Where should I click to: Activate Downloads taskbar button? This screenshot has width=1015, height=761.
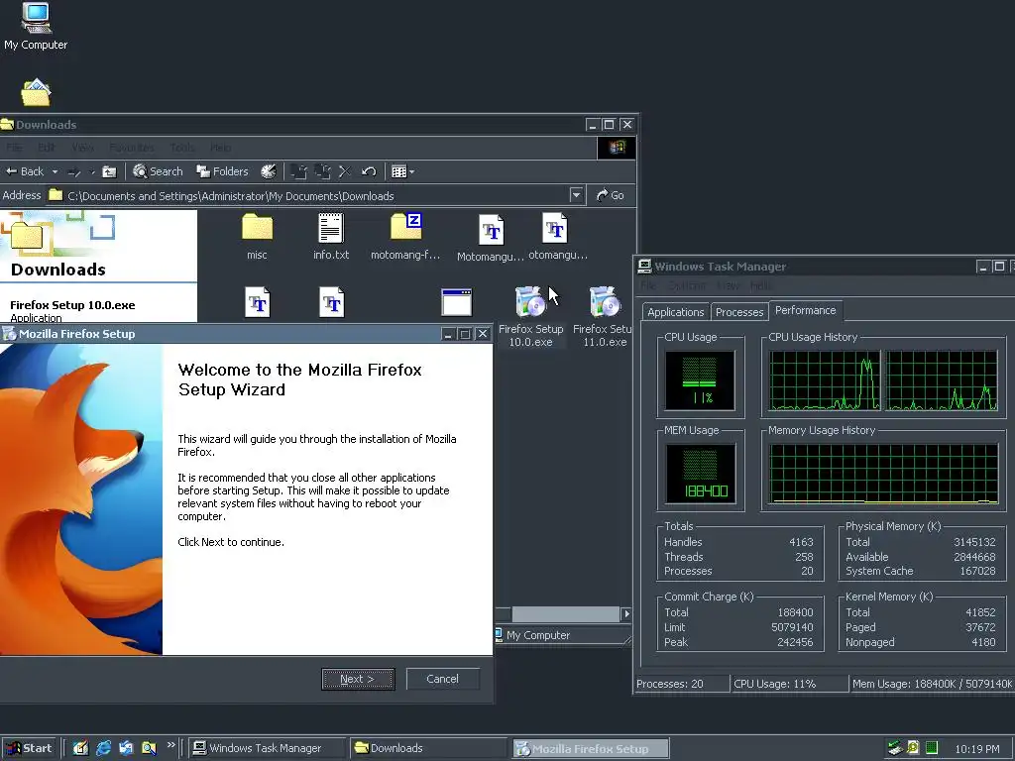pos(428,748)
